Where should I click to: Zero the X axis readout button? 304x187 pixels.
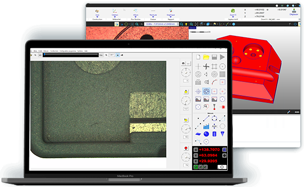(196, 149)
